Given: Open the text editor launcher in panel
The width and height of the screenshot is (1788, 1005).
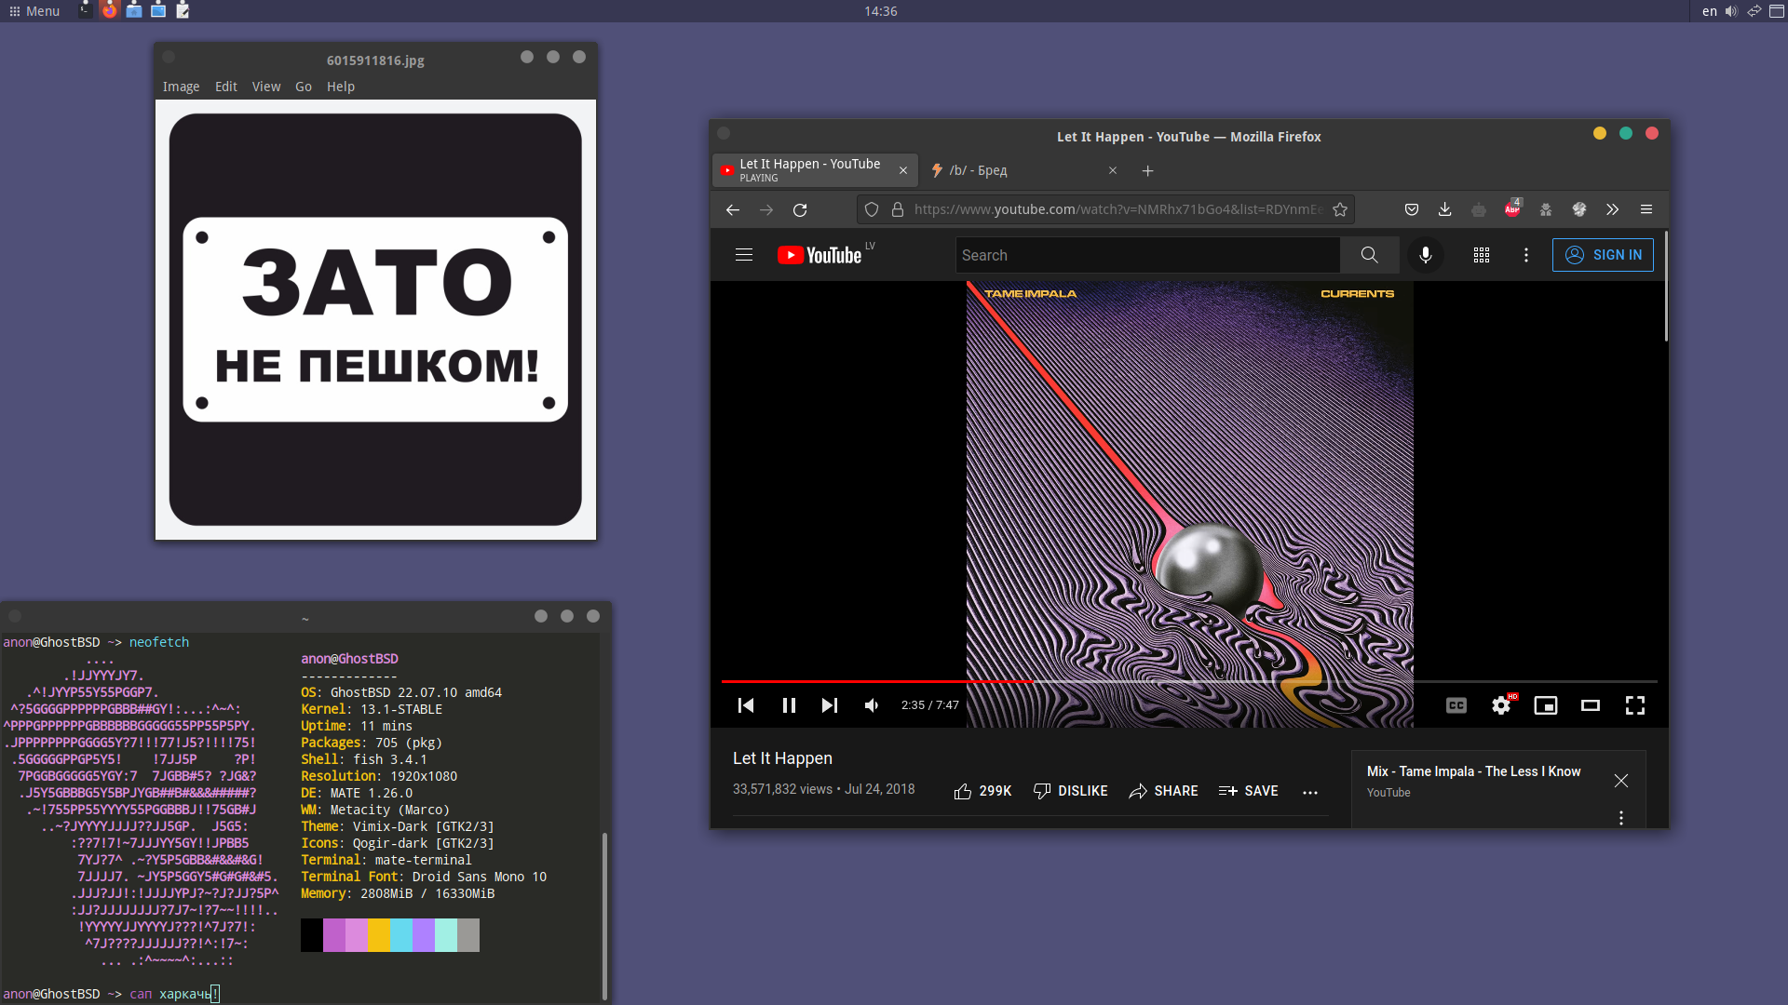Looking at the screenshot, I should click(x=183, y=10).
